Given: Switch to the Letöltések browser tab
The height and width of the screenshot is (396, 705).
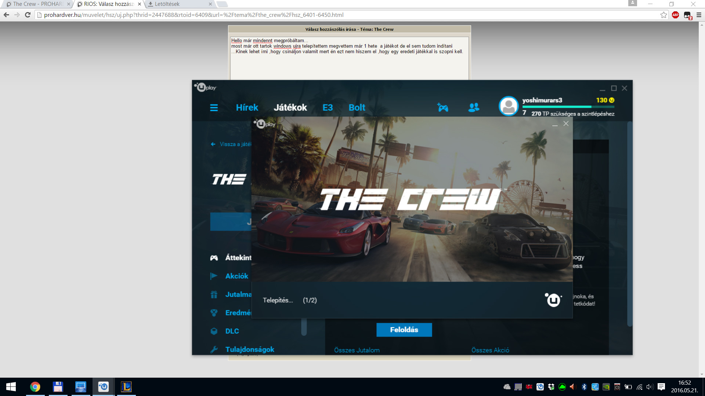Looking at the screenshot, I should click(167, 4).
